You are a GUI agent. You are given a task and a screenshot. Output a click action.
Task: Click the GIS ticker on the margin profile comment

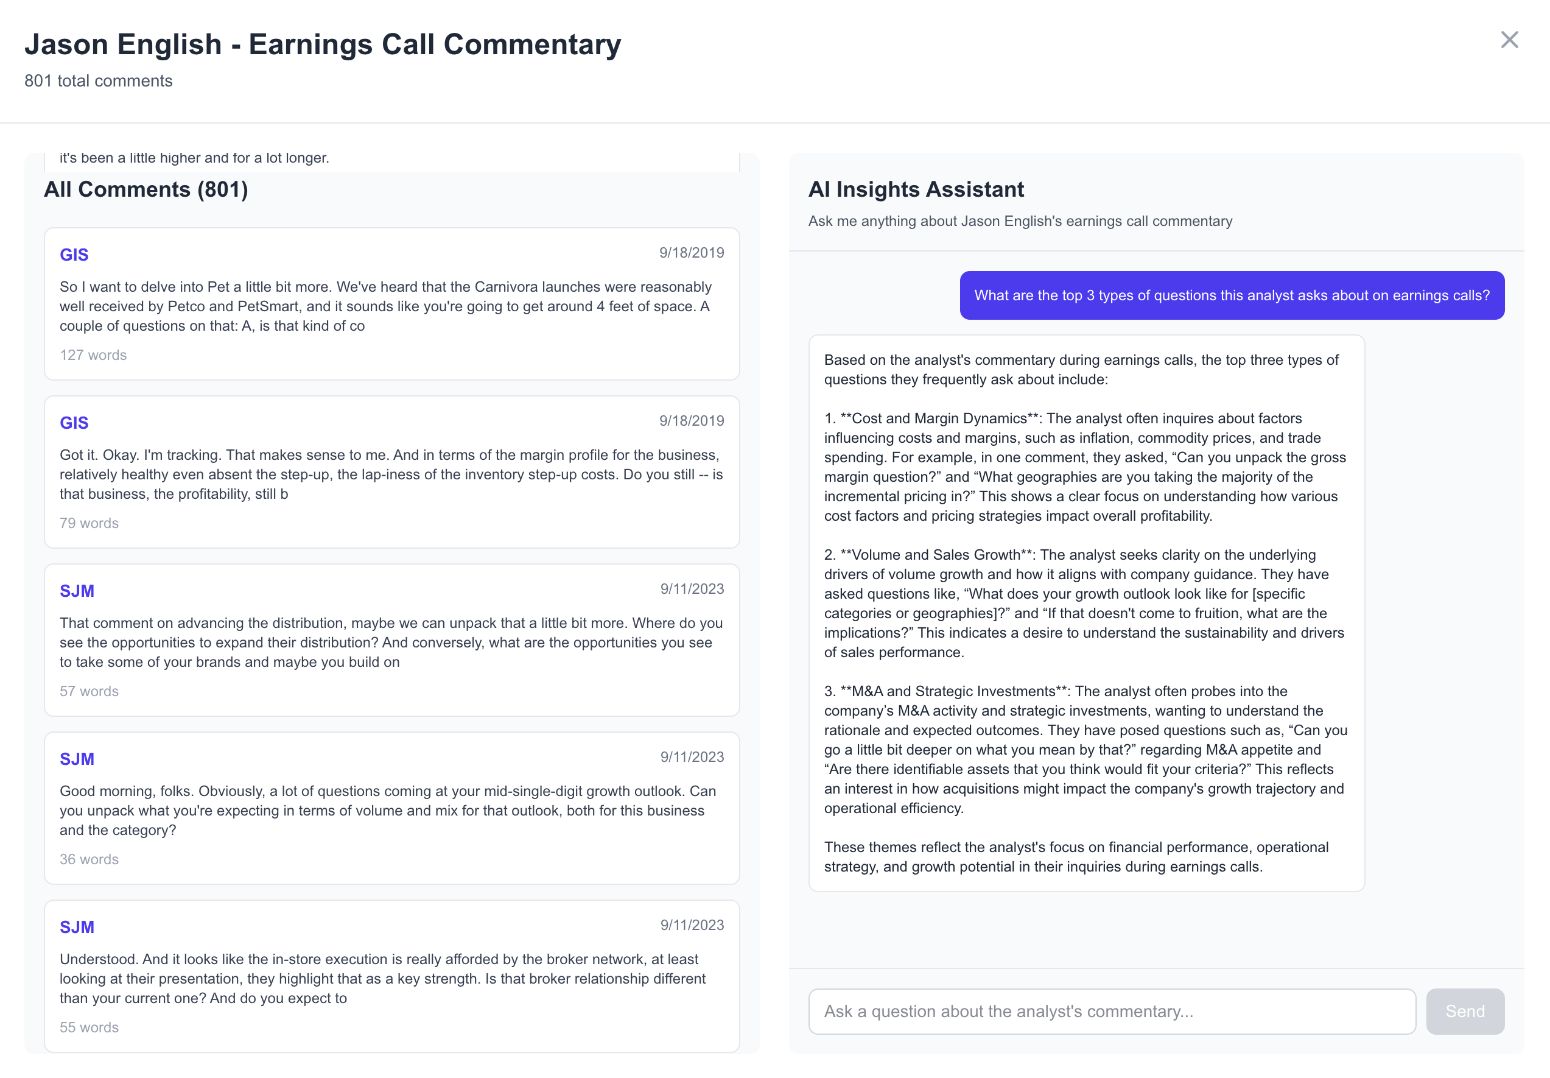coord(74,423)
